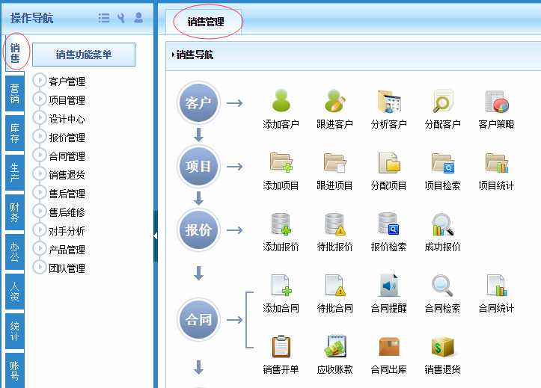Viewport: 541px width, 388px height.
Task: Switch to the 营销 vertical tab
Action: pyautogui.click(x=15, y=93)
